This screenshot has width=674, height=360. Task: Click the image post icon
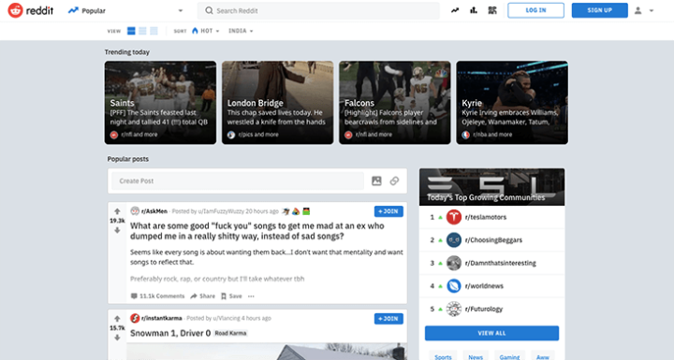(376, 180)
